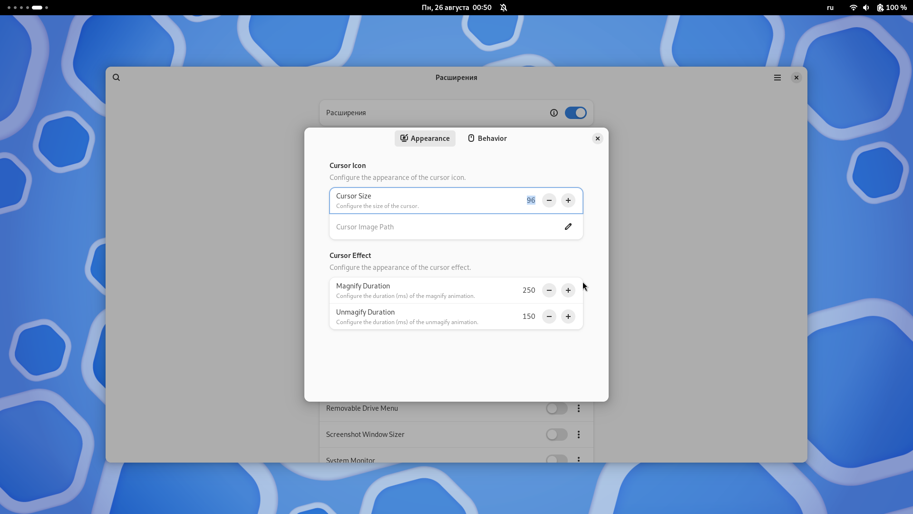Increase the Cursor Size value

(x=568, y=200)
